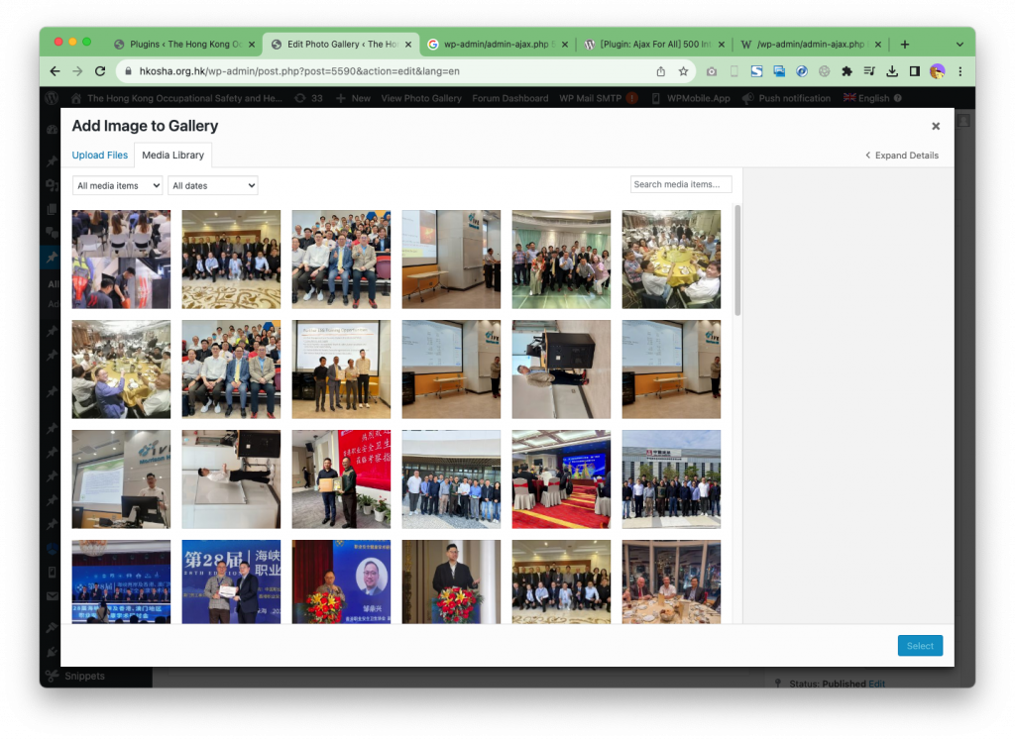The image size is (1015, 740).
Task: Open a new browser tab with plus icon
Action: [904, 45]
